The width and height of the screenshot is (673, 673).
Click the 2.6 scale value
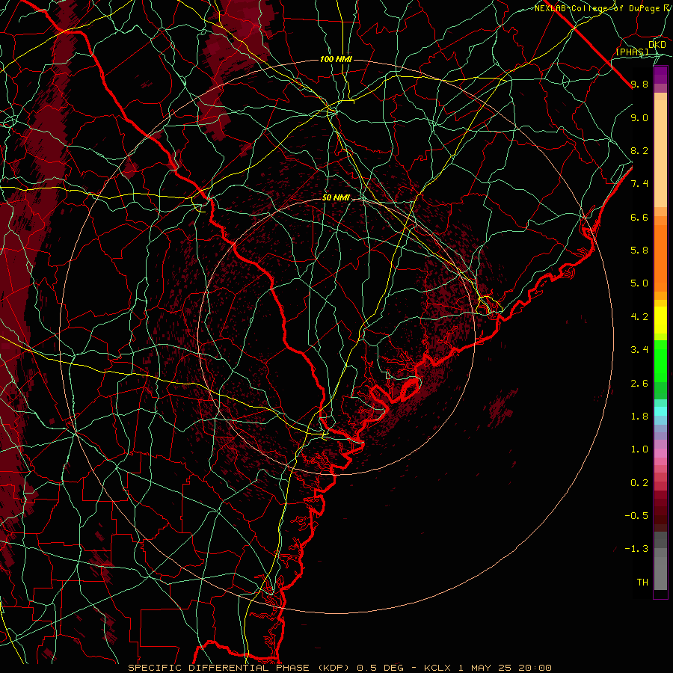[x=639, y=384]
